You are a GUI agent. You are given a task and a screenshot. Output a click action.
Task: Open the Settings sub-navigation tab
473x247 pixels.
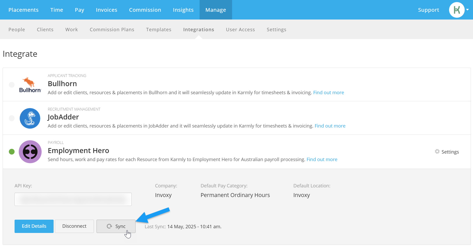[x=276, y=29]
